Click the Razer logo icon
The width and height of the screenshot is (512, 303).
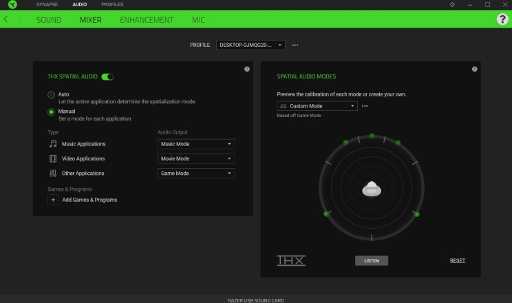pyautogui.click(x=12, y=5)
